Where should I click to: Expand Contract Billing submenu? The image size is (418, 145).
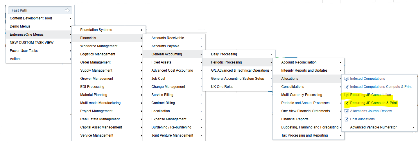[x=174, y=103]
